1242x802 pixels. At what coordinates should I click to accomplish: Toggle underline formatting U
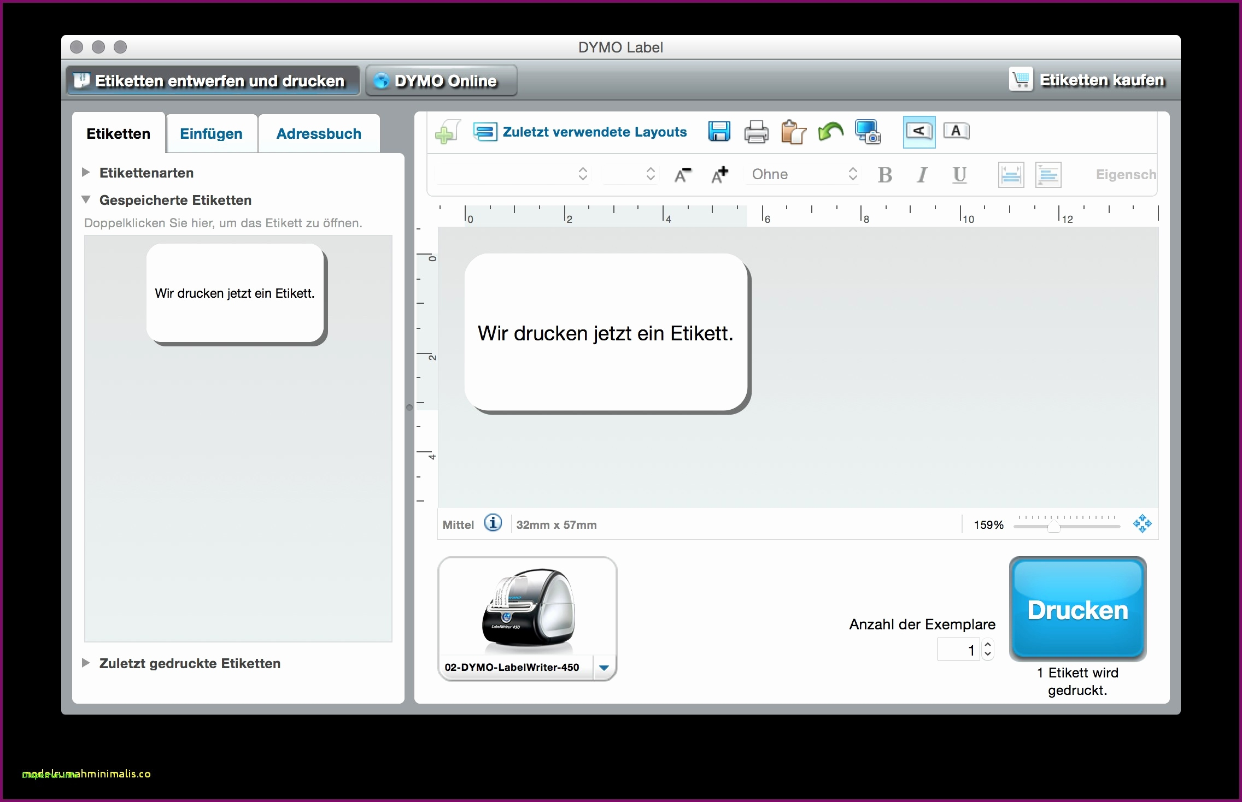959,175
